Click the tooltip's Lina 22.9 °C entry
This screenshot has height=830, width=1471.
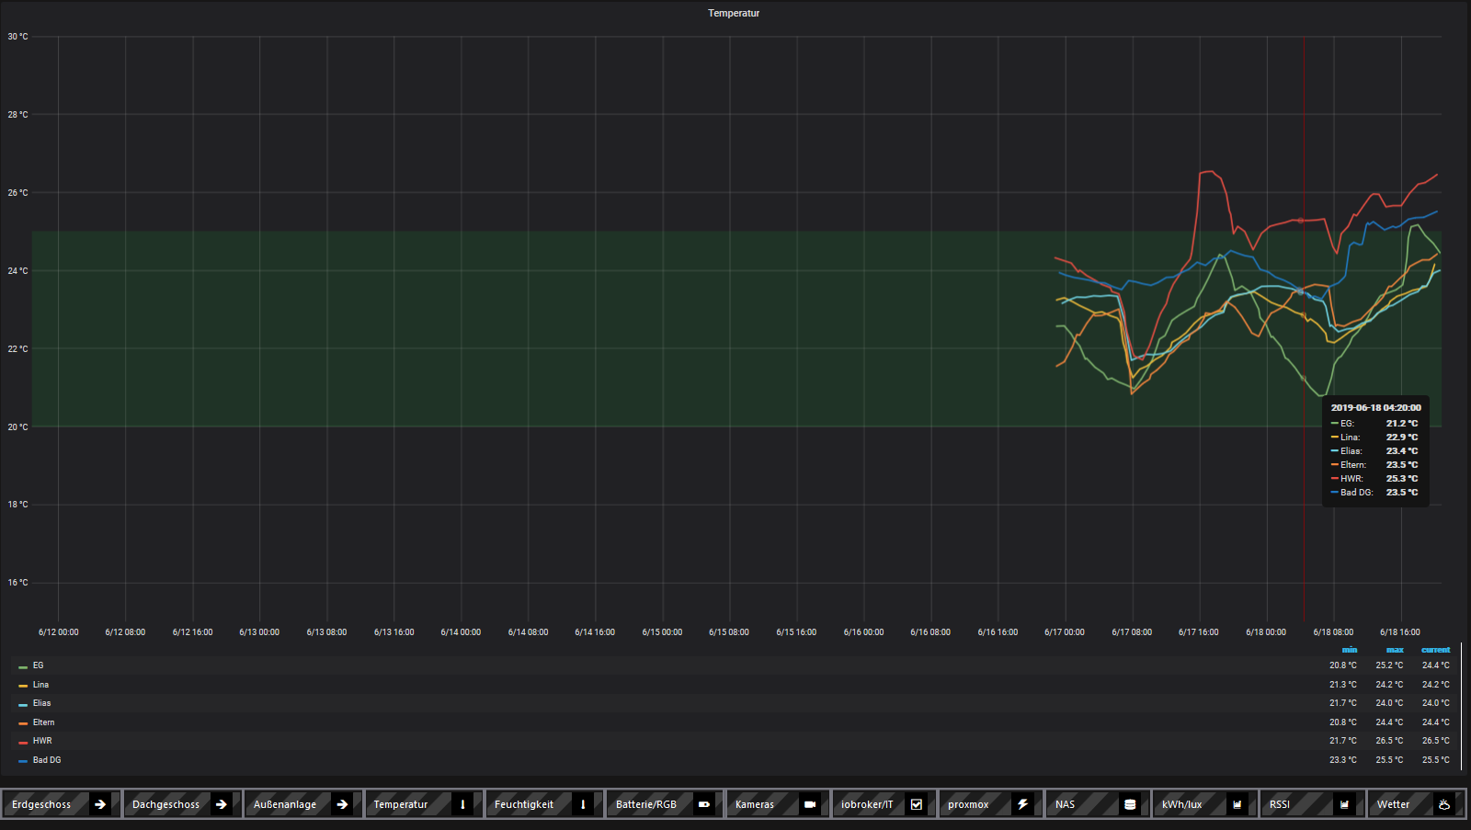(1374, 438)
